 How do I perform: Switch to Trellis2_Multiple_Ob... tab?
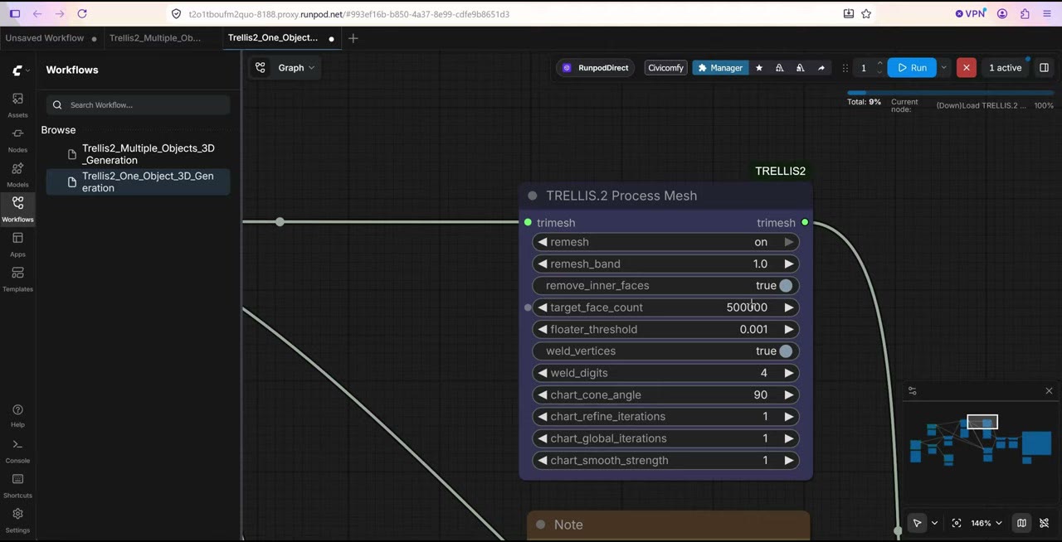coord(155,38)
